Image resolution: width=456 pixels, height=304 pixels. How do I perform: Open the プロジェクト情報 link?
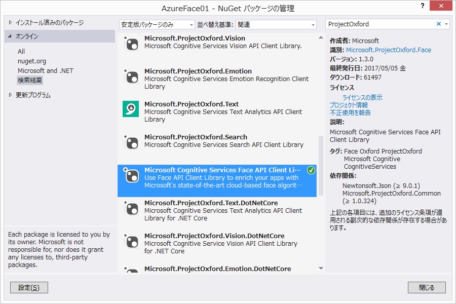point(349,105)
